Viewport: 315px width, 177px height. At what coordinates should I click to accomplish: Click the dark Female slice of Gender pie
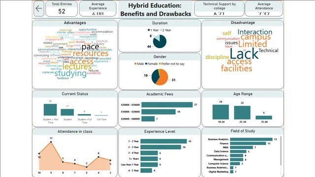click(x=155, y=76)
